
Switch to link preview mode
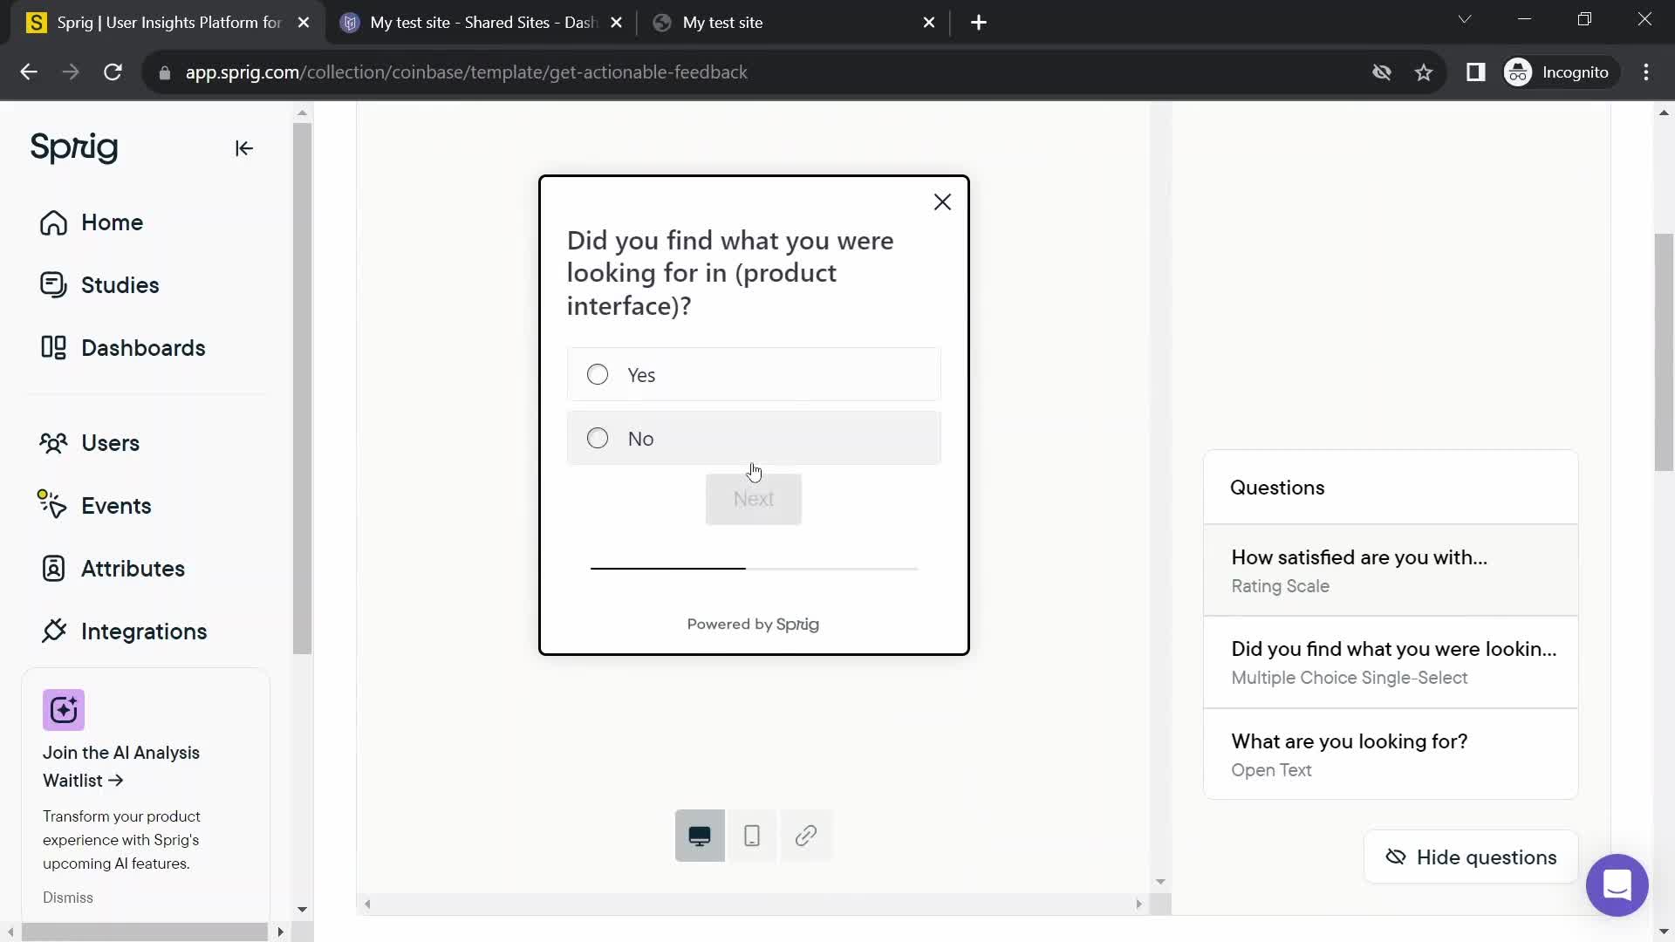[x=806, y=836]
